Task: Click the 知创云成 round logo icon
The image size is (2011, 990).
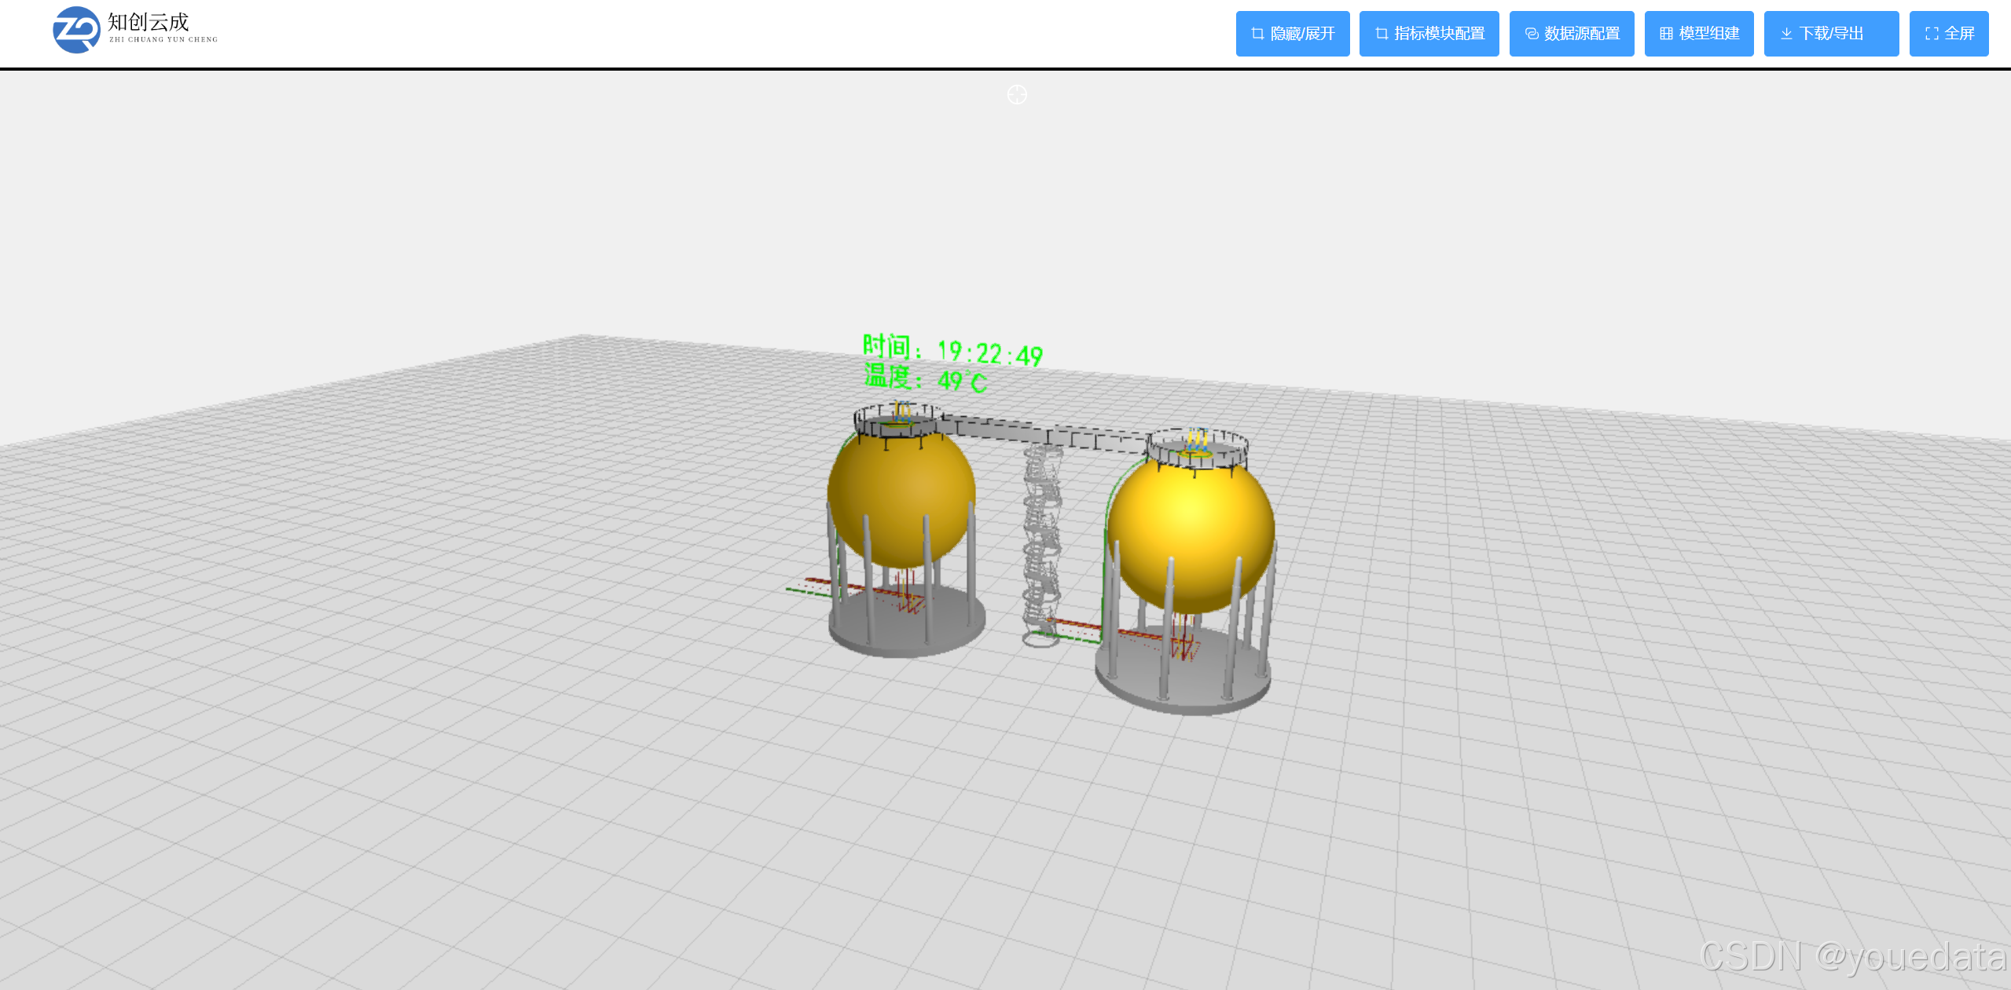Action: click(x=76, y=30)
